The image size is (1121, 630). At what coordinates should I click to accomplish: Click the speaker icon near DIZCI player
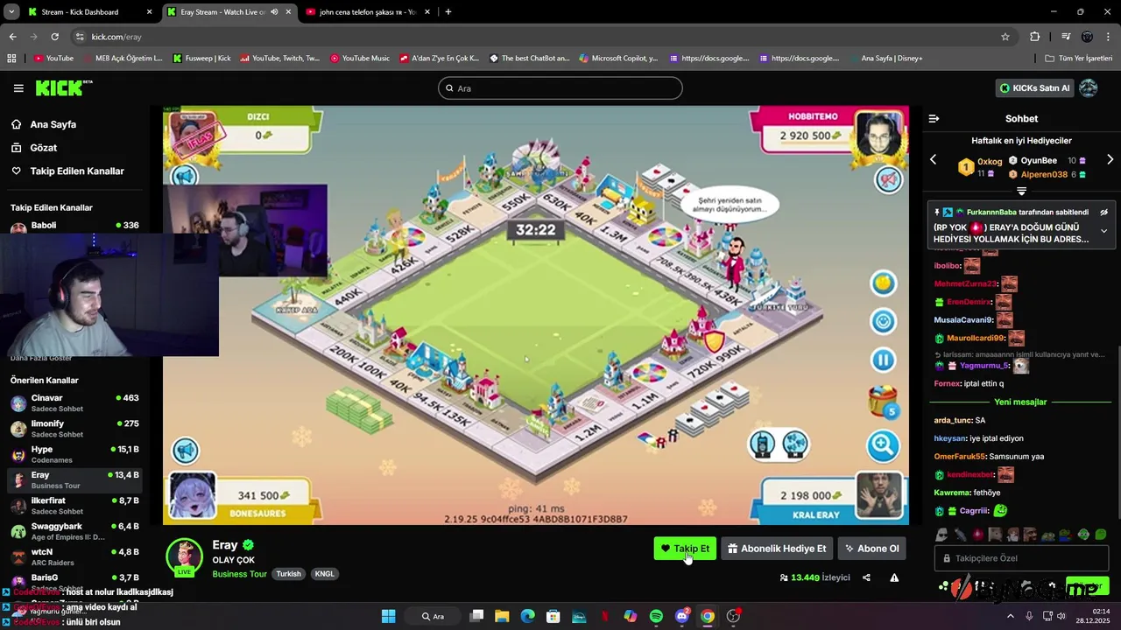click(x=184, y=178)
